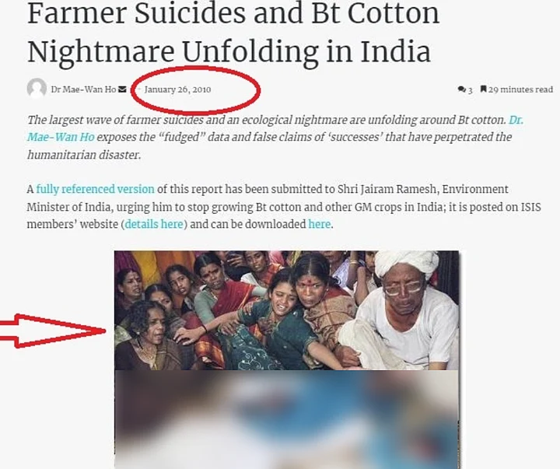Click the author avatar placeholder icon
Image resolution: width=560 pixels, height=469 pixels.
coord(37,88)
